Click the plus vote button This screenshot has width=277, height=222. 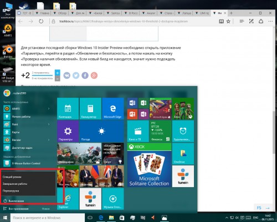(x=58, y=73)
